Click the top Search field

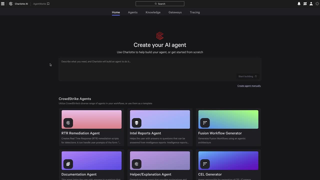tap(160, 4)
